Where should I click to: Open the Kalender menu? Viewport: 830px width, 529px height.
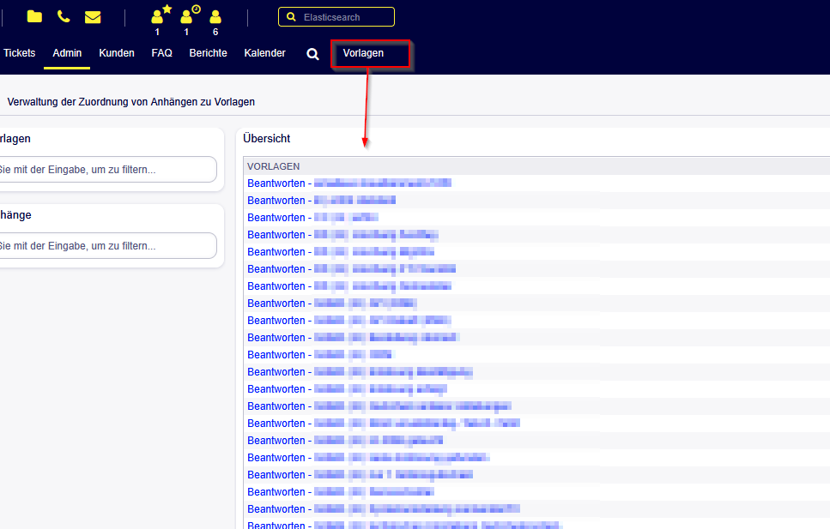[264, 53]
